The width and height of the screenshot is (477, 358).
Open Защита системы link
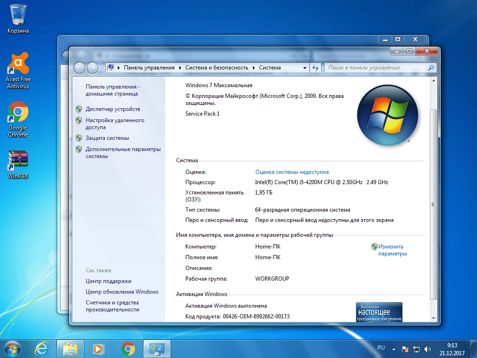coord(107,138)
